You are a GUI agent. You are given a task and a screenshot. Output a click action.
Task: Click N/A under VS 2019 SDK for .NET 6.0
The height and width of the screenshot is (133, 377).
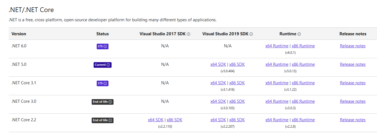pyautogui.click(x=228, y=46)
